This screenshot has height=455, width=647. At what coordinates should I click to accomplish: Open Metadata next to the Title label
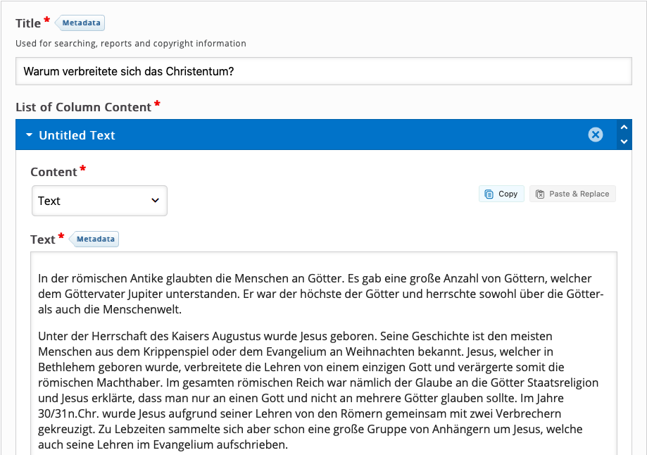(80, 23)
